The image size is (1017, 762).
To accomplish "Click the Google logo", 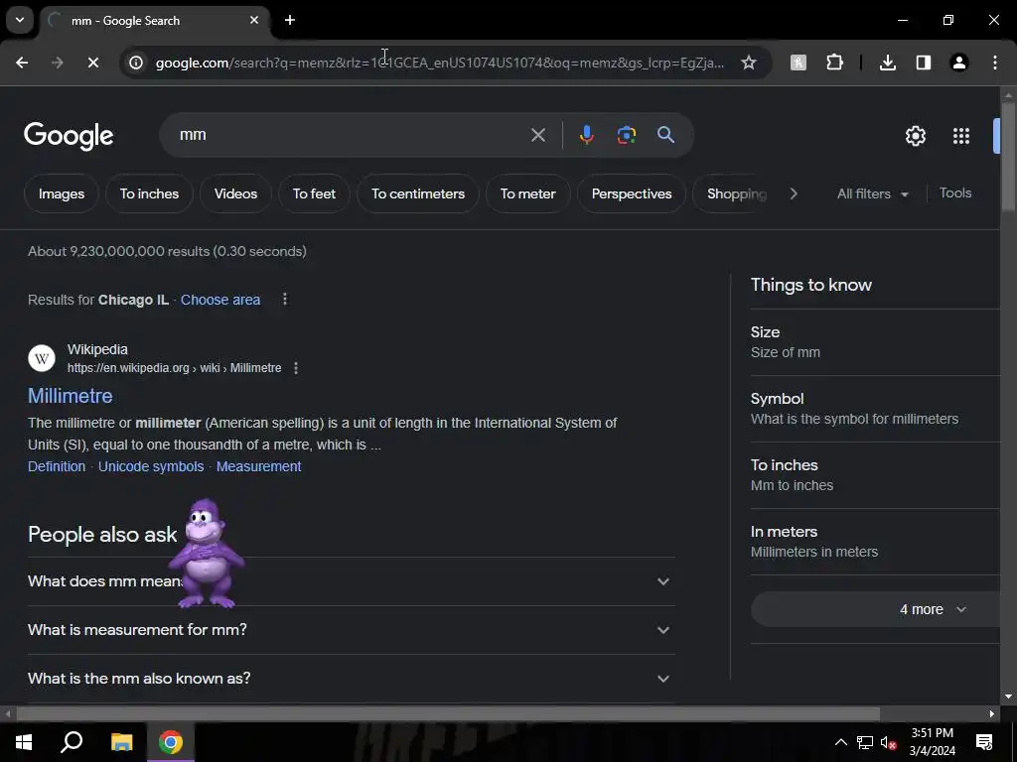I will (69, 135).
